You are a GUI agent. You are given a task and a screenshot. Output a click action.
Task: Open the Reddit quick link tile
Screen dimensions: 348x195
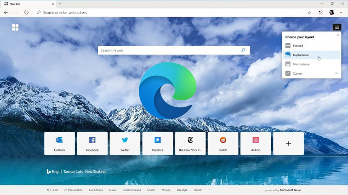point(223,143)
